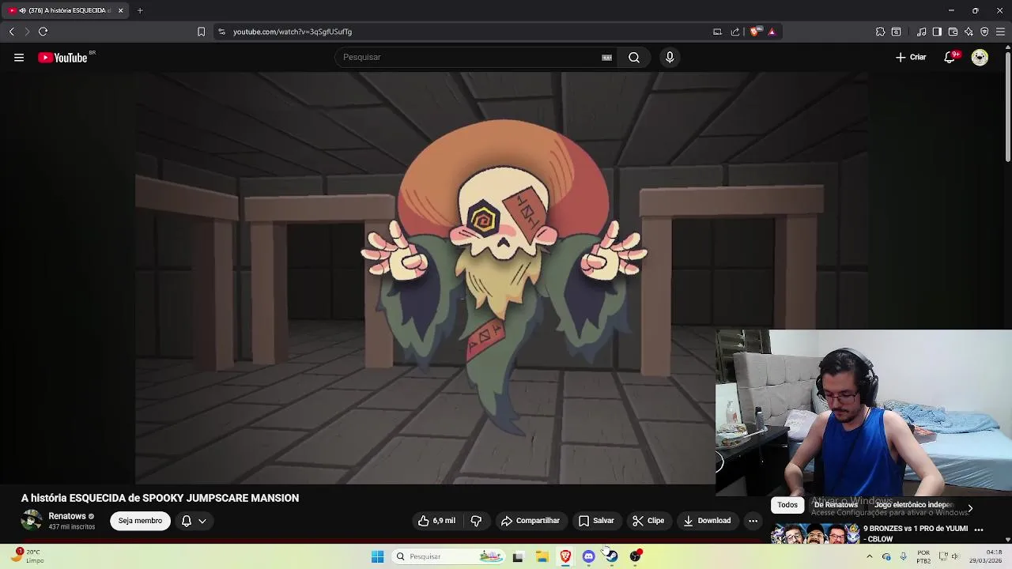
Task: Start voice search with the microphone
Action: pyautogui.click(x=670, y=57)
